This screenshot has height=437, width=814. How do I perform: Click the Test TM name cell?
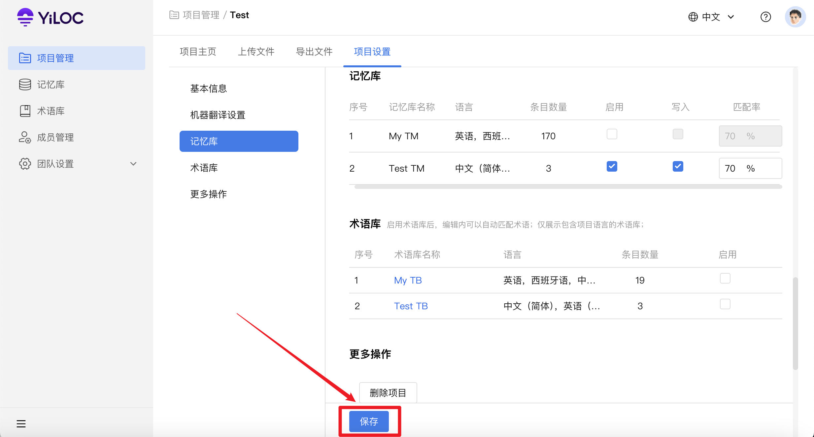point(407,168)
